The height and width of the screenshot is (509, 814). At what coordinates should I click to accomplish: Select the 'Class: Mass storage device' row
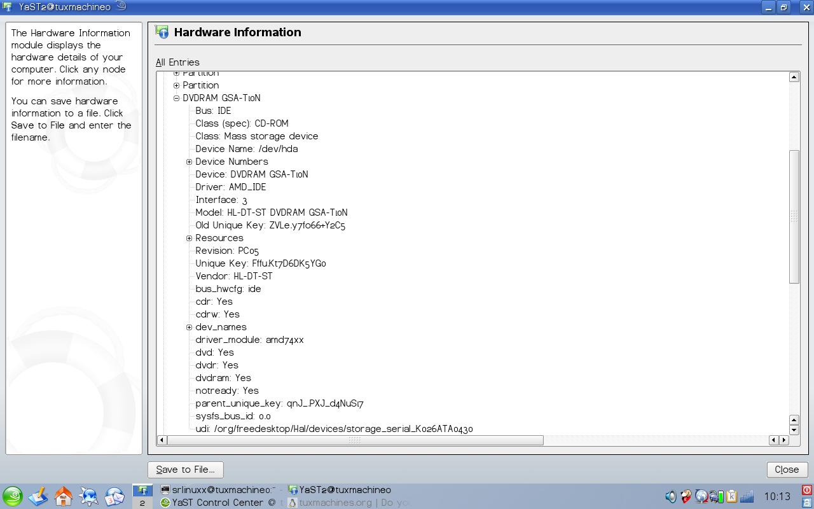256,136
